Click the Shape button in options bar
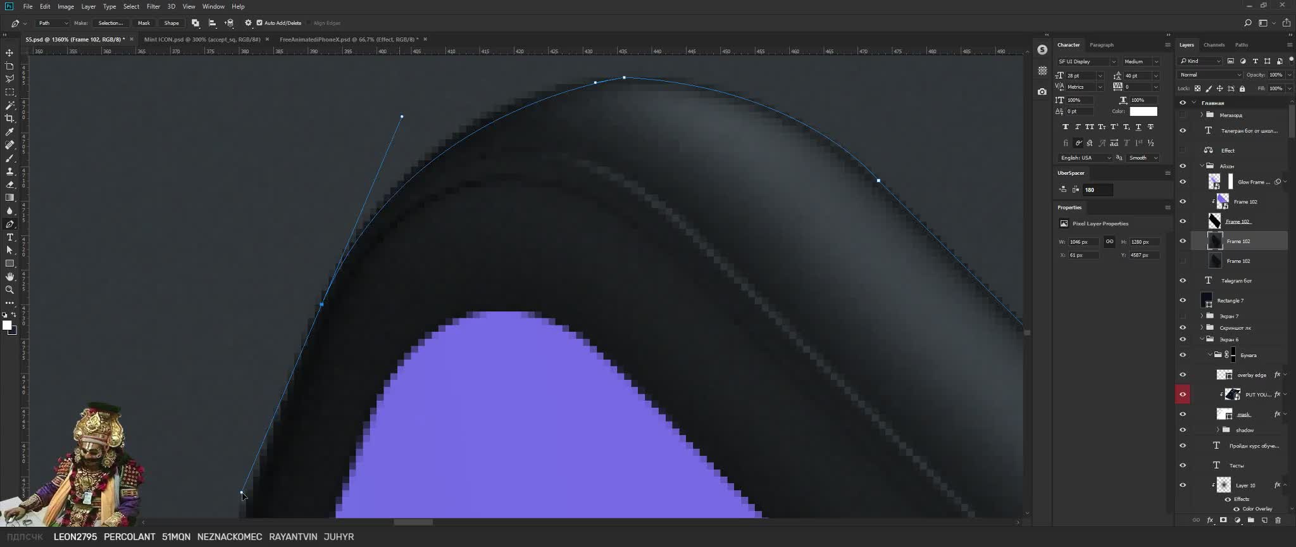The height and width of the screenshot is (547, 1296). pyautogui.click(x=171, y=23)
